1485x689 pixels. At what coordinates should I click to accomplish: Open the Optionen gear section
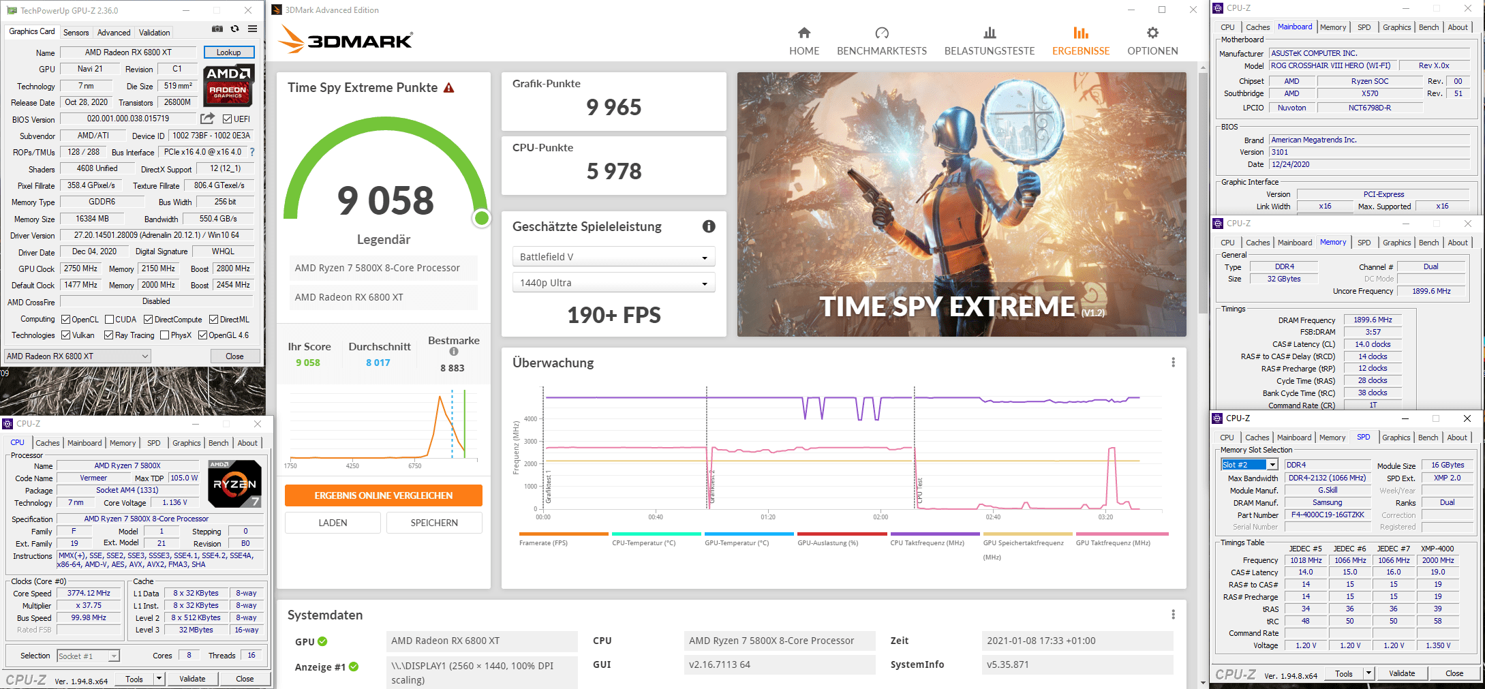click(1152, 41)
